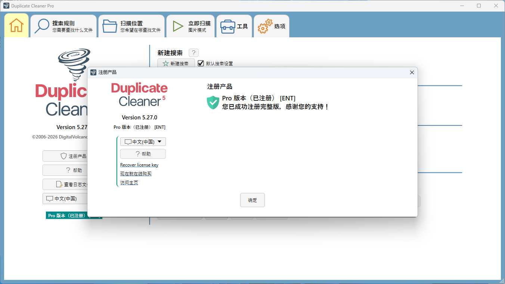This screenshot has height=284, width=505.
Task: Open the Home tab with house icon
Action: click(x=16, y=25)
